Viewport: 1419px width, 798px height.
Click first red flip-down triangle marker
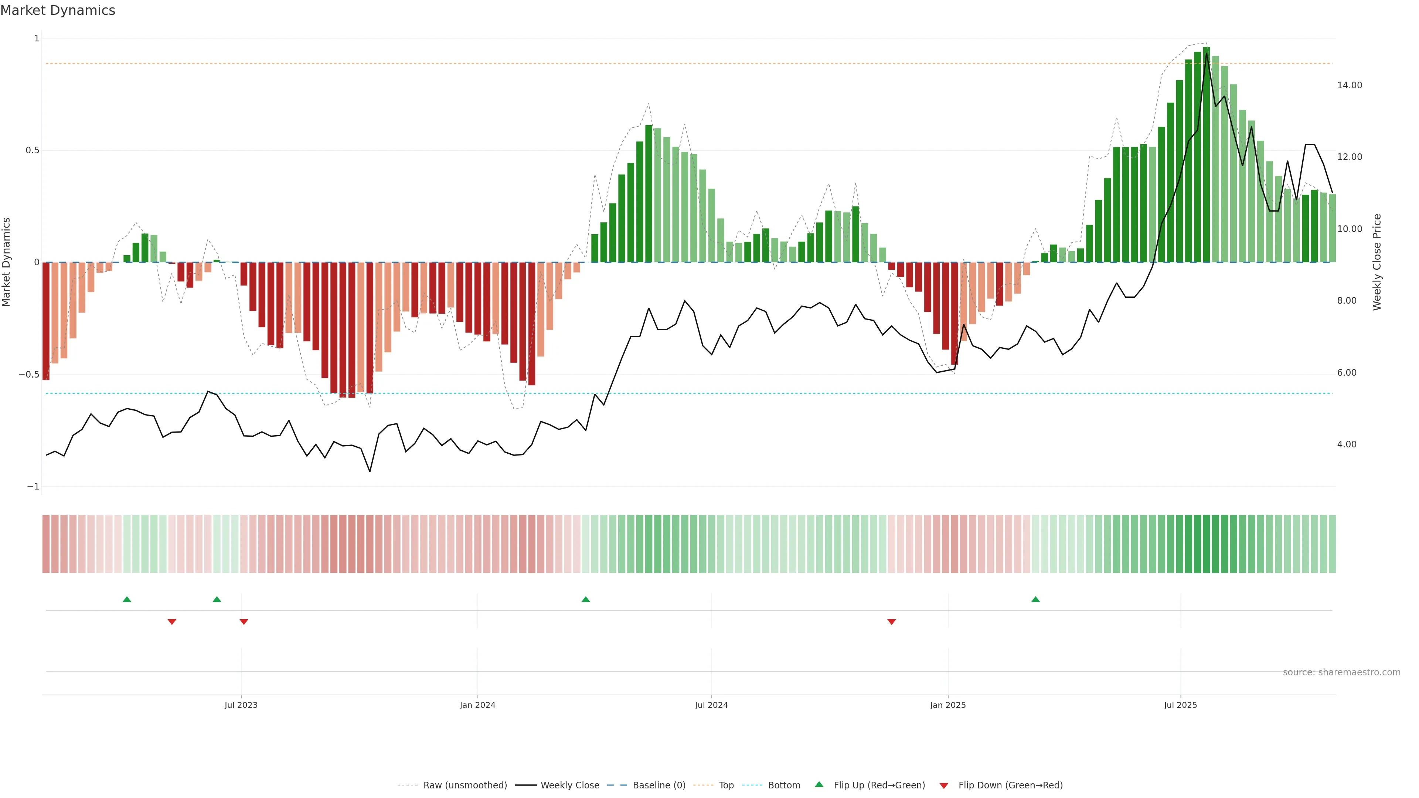point(172,622)
